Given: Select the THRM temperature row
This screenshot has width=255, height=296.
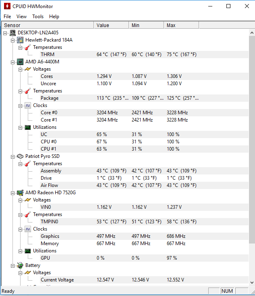Looking at the screenshot, I should 144,55.
